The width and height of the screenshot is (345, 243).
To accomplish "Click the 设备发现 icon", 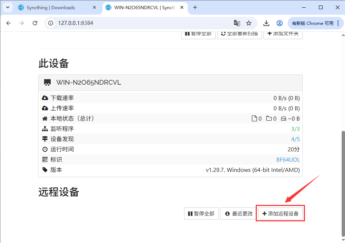I will [45, 139].
